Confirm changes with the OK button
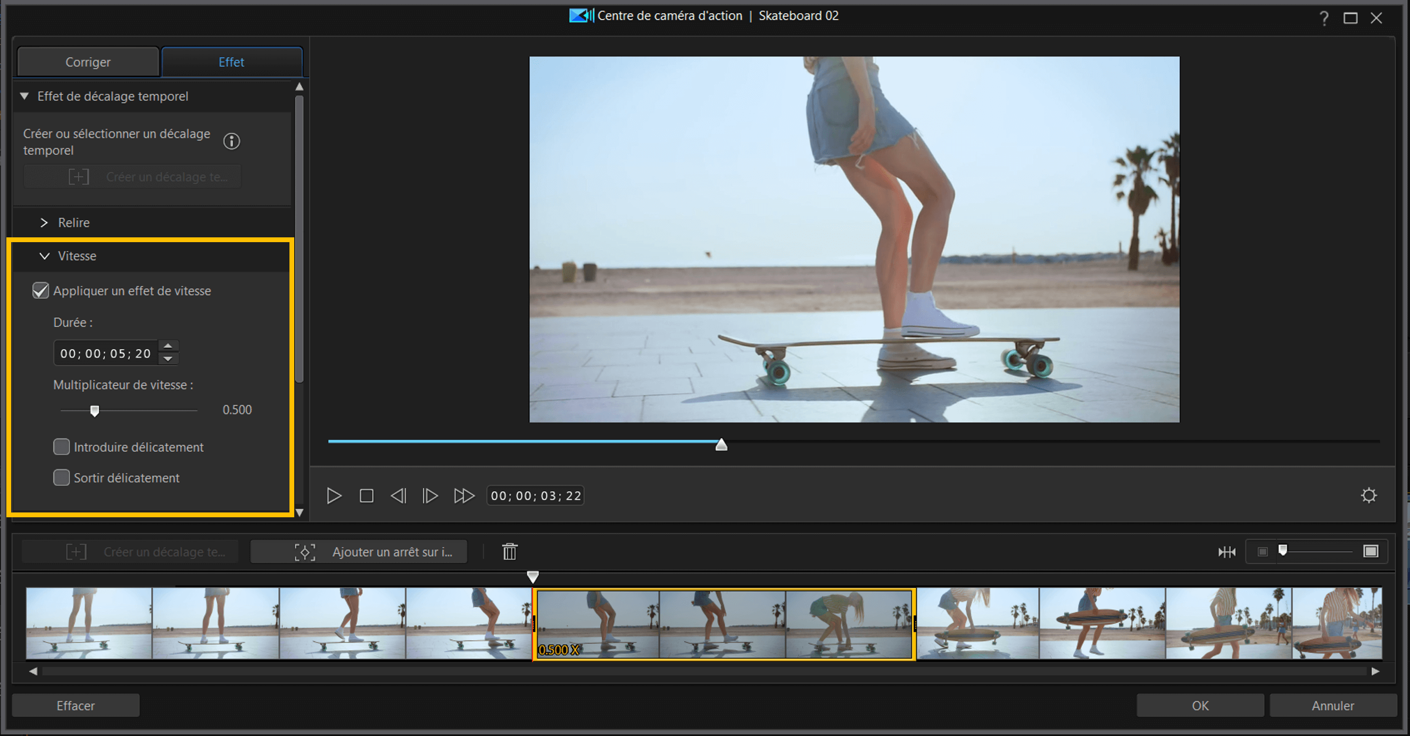 click(1200, 705)
